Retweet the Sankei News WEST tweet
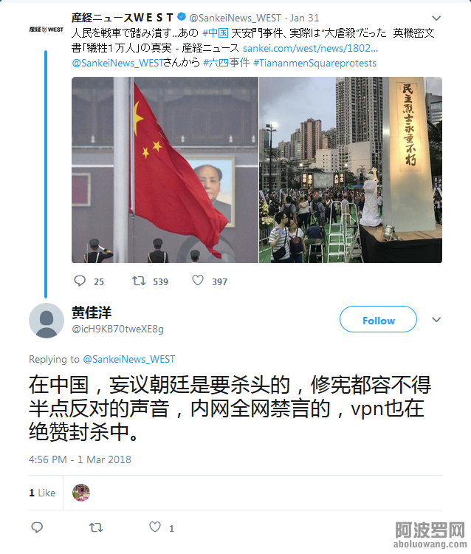The image size is (471, 554). [139, 281]
